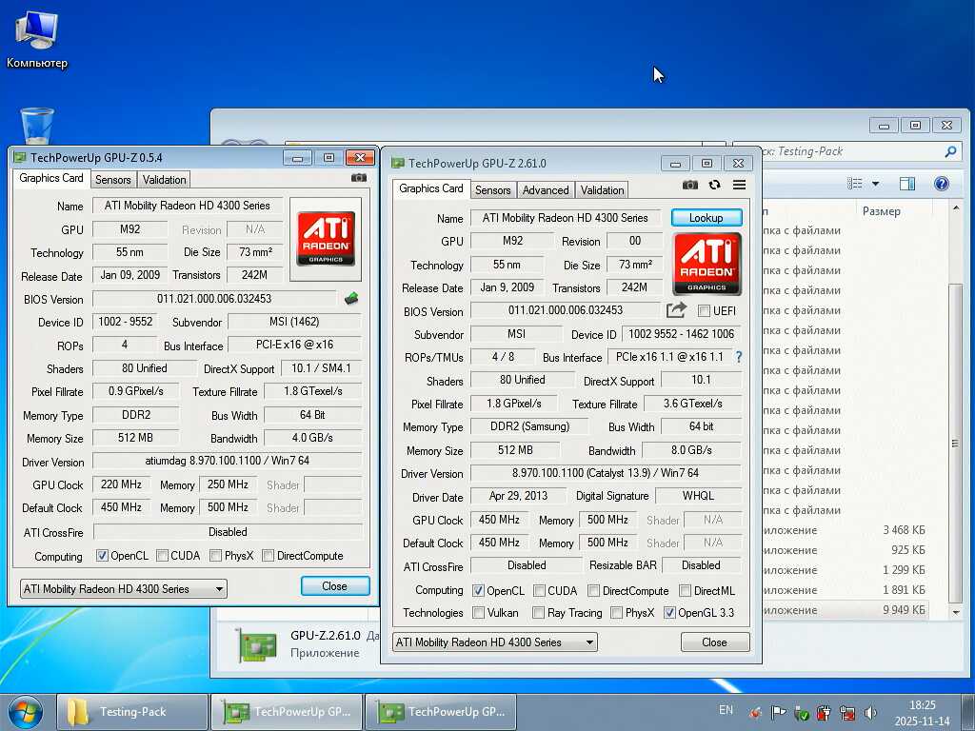Take a screenshot with GPU-Z 2.61.0 camera icon
This screenshot has height=731, width=975.
click(x=690, y=185)
